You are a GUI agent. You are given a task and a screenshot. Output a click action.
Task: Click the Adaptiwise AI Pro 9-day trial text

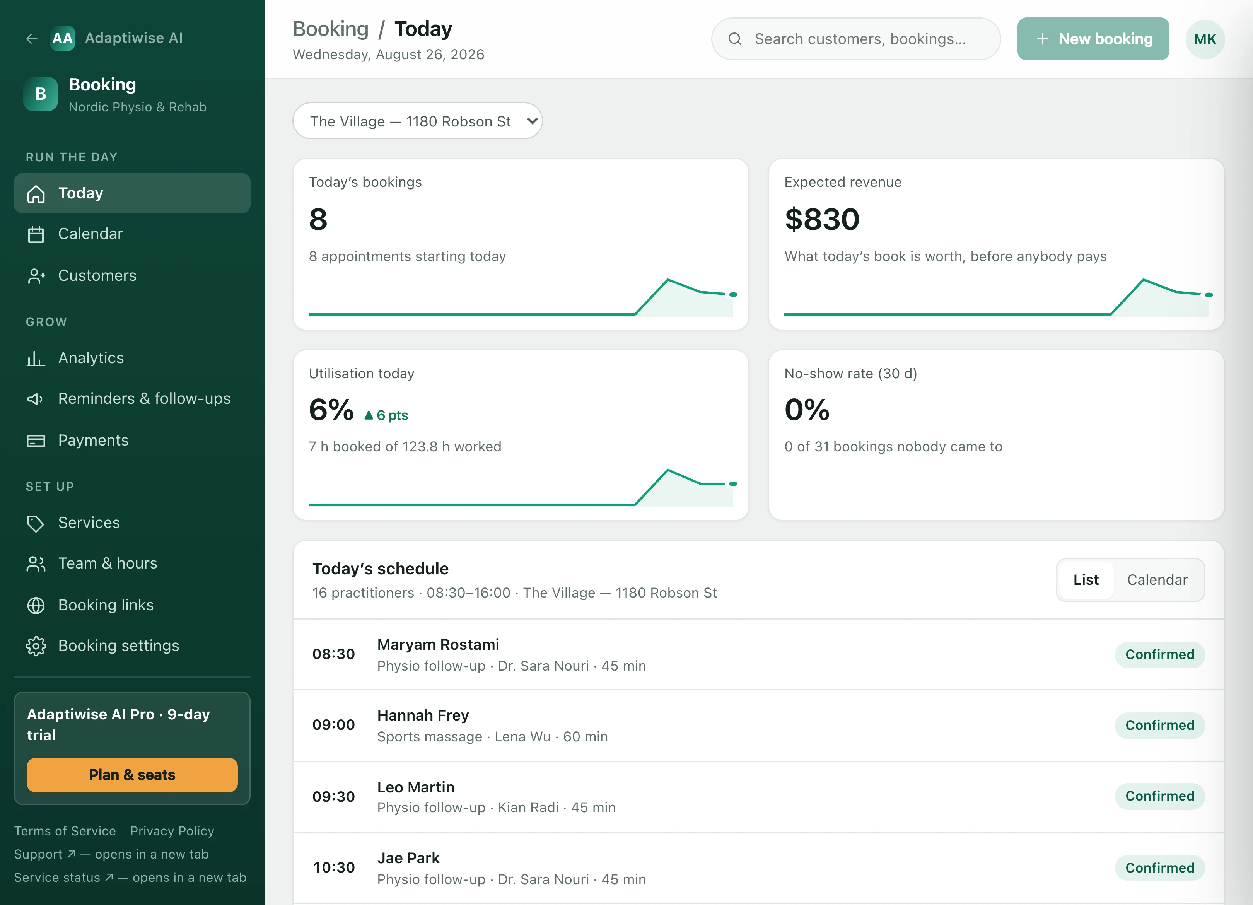[118, 725]
